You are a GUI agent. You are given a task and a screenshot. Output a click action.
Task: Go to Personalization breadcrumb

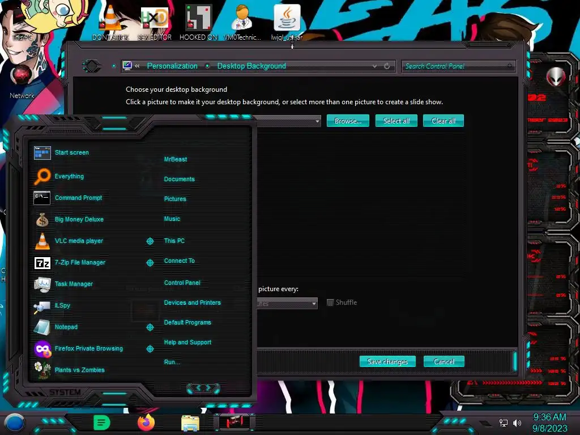pos(172,66)
